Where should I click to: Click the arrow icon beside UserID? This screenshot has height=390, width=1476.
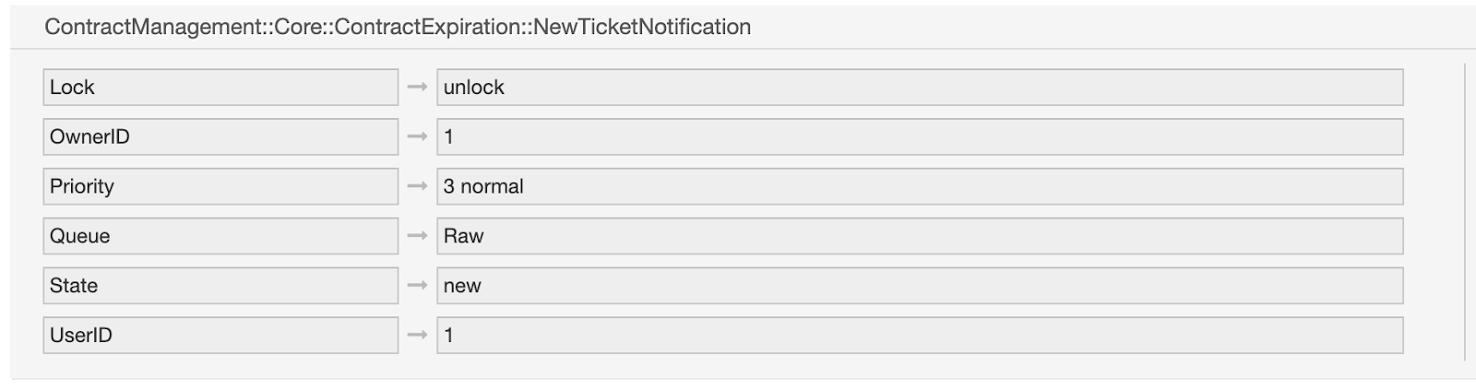pos(417,336)
